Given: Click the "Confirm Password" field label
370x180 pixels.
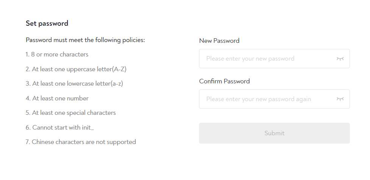Looking at the screenshot, I should point(224,81).
